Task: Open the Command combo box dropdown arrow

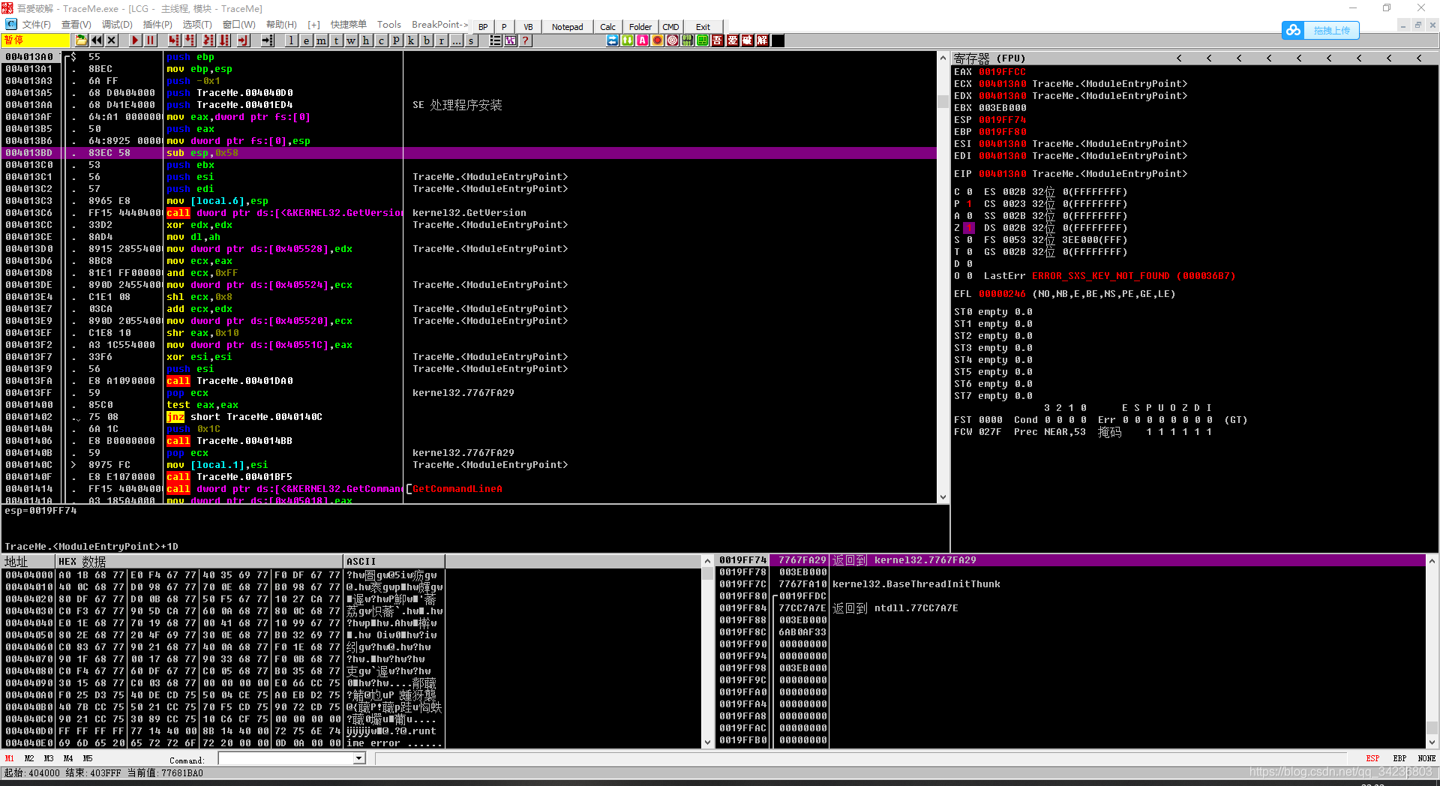Action: (x=359, y=758)
